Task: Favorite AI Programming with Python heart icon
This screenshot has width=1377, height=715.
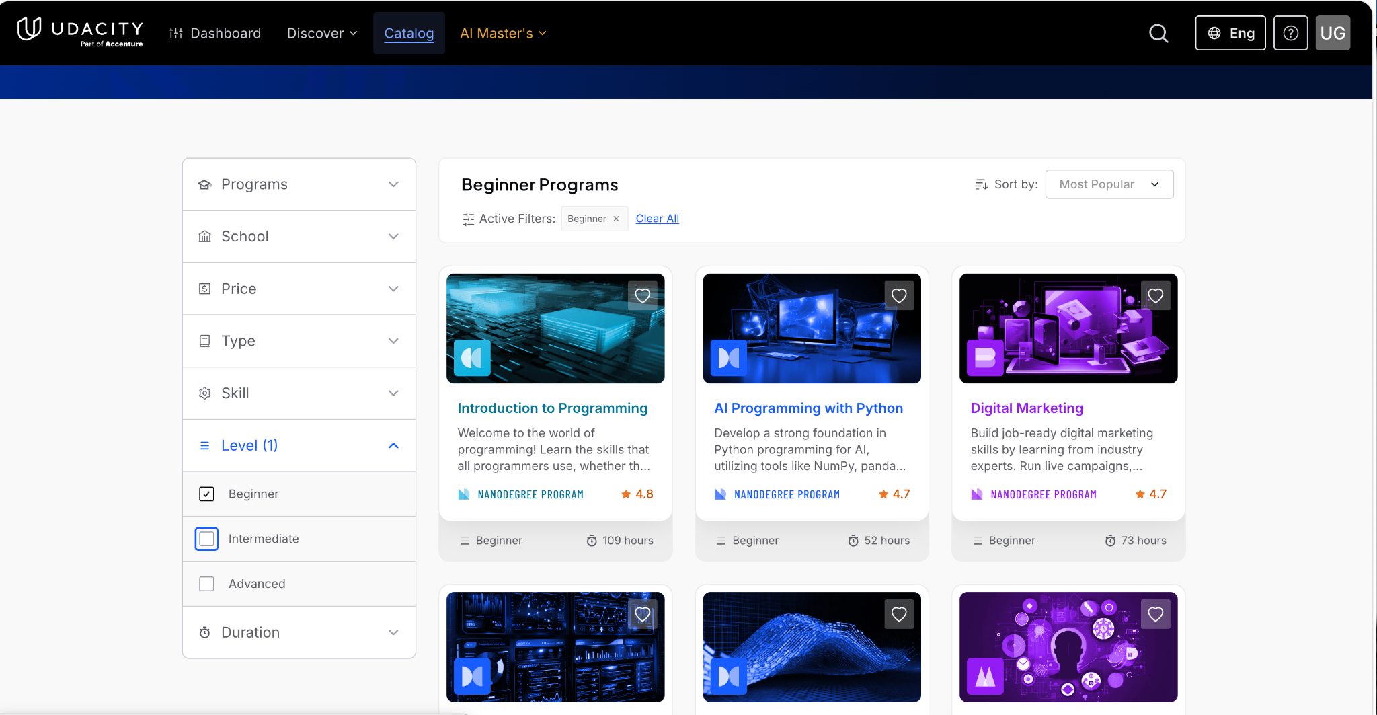Action: coord(899,295)
